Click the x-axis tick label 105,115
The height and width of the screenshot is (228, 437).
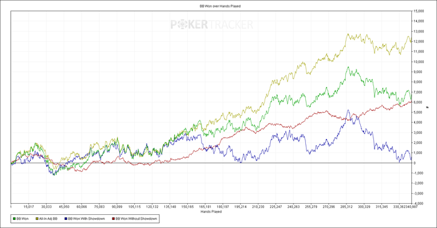135,207
